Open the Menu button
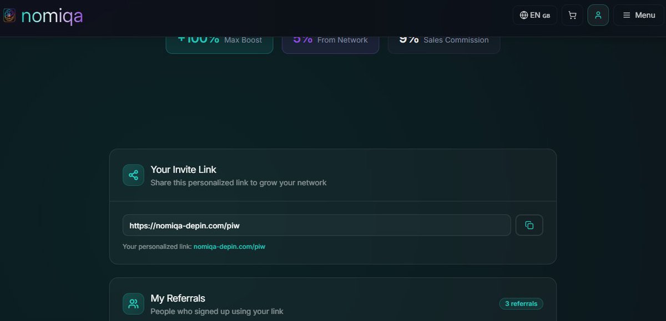This screenshot has height=321, width=666. [639, 15]
